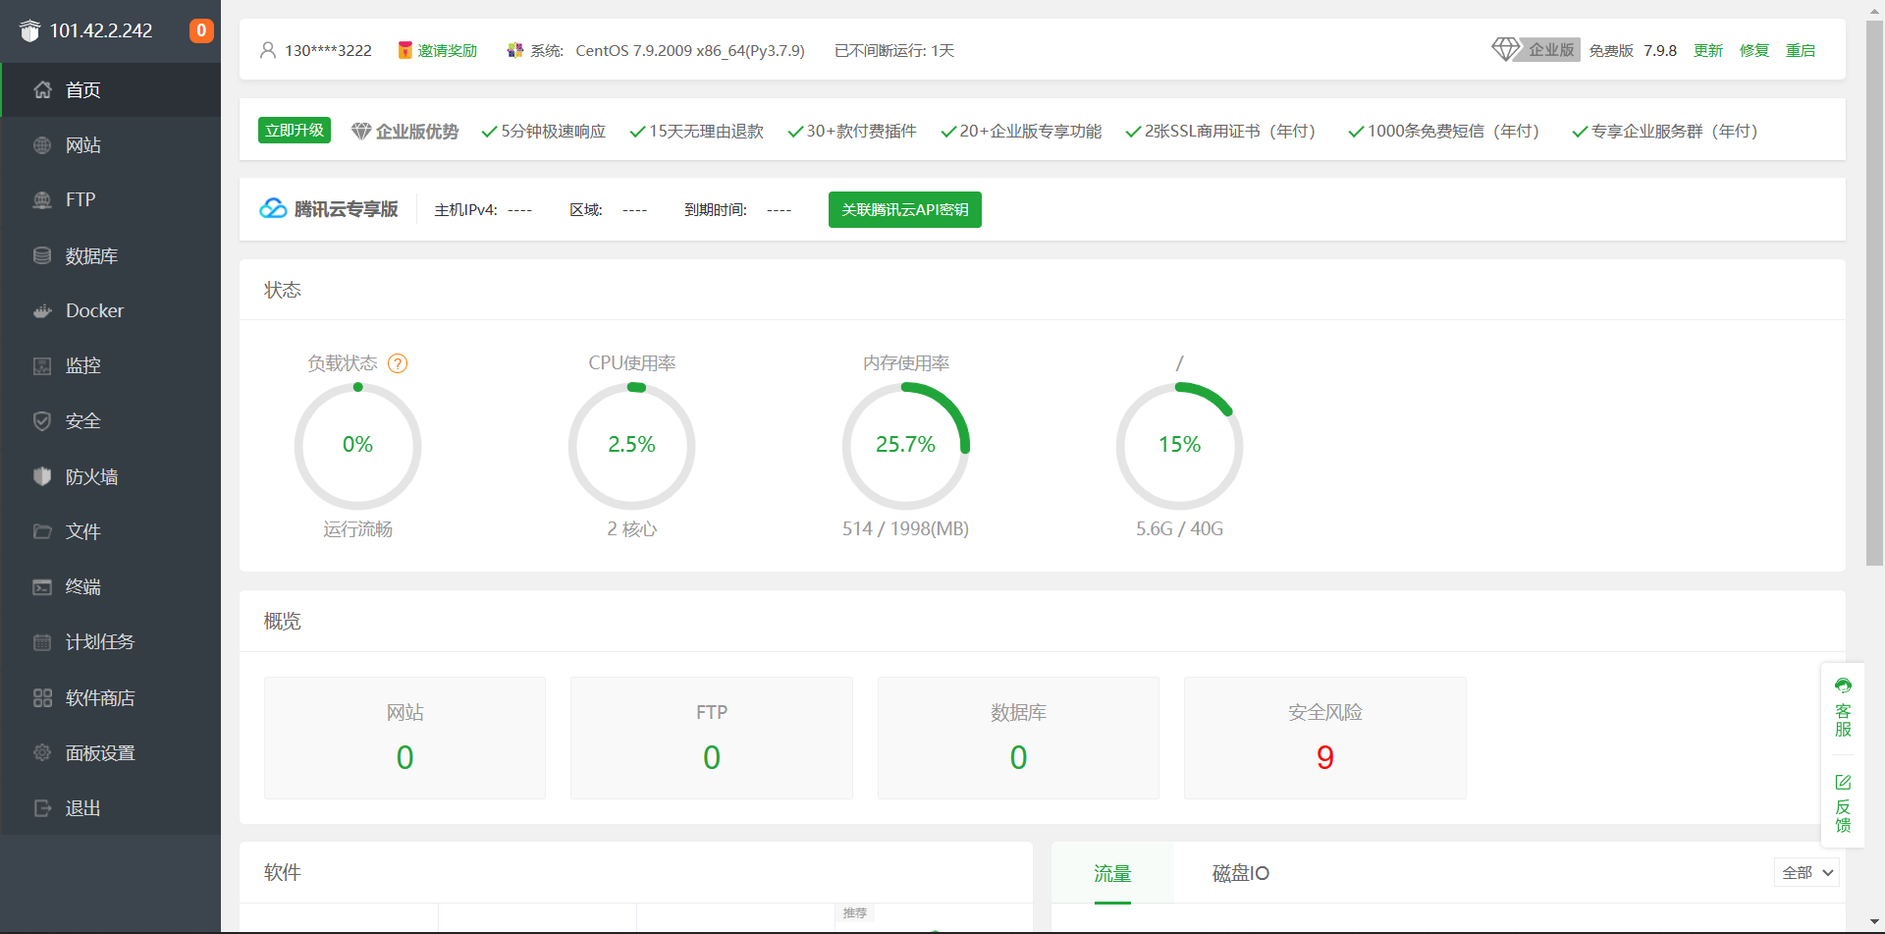Click the 企业版 badge in header
Image resolution: width=1885 pixels, height=934 pixels.
1551,49
